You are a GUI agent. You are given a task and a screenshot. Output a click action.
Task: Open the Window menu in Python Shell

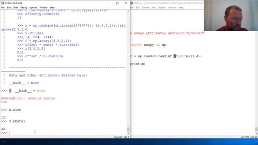point(44,8)
